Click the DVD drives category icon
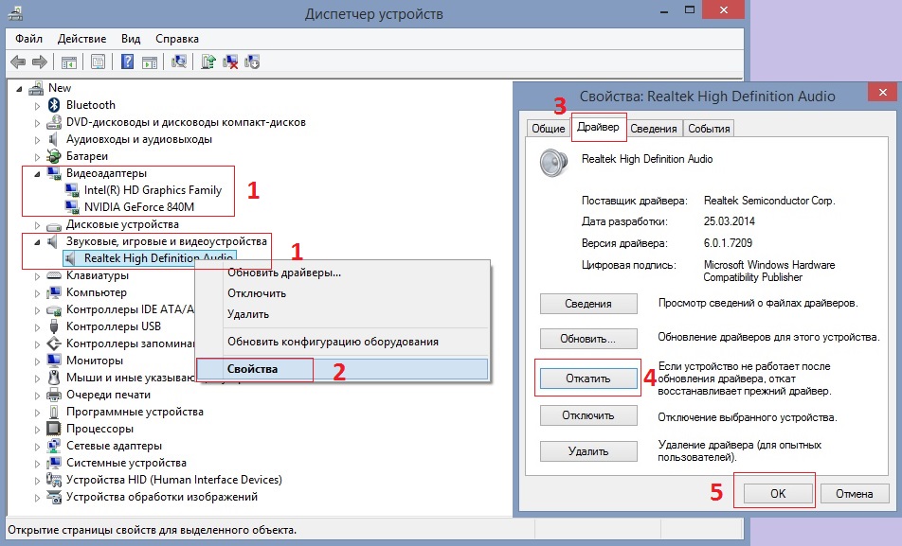The height and width of the screenshot is (546, 902). pos(54,122)
